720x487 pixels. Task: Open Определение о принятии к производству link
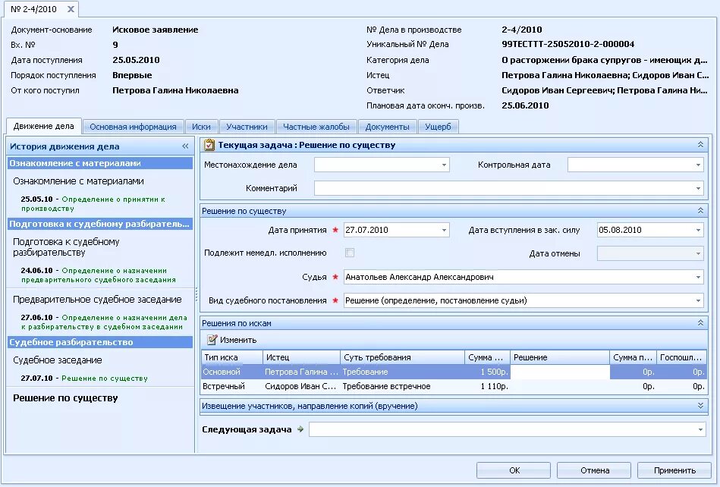[x=93, y=204]
